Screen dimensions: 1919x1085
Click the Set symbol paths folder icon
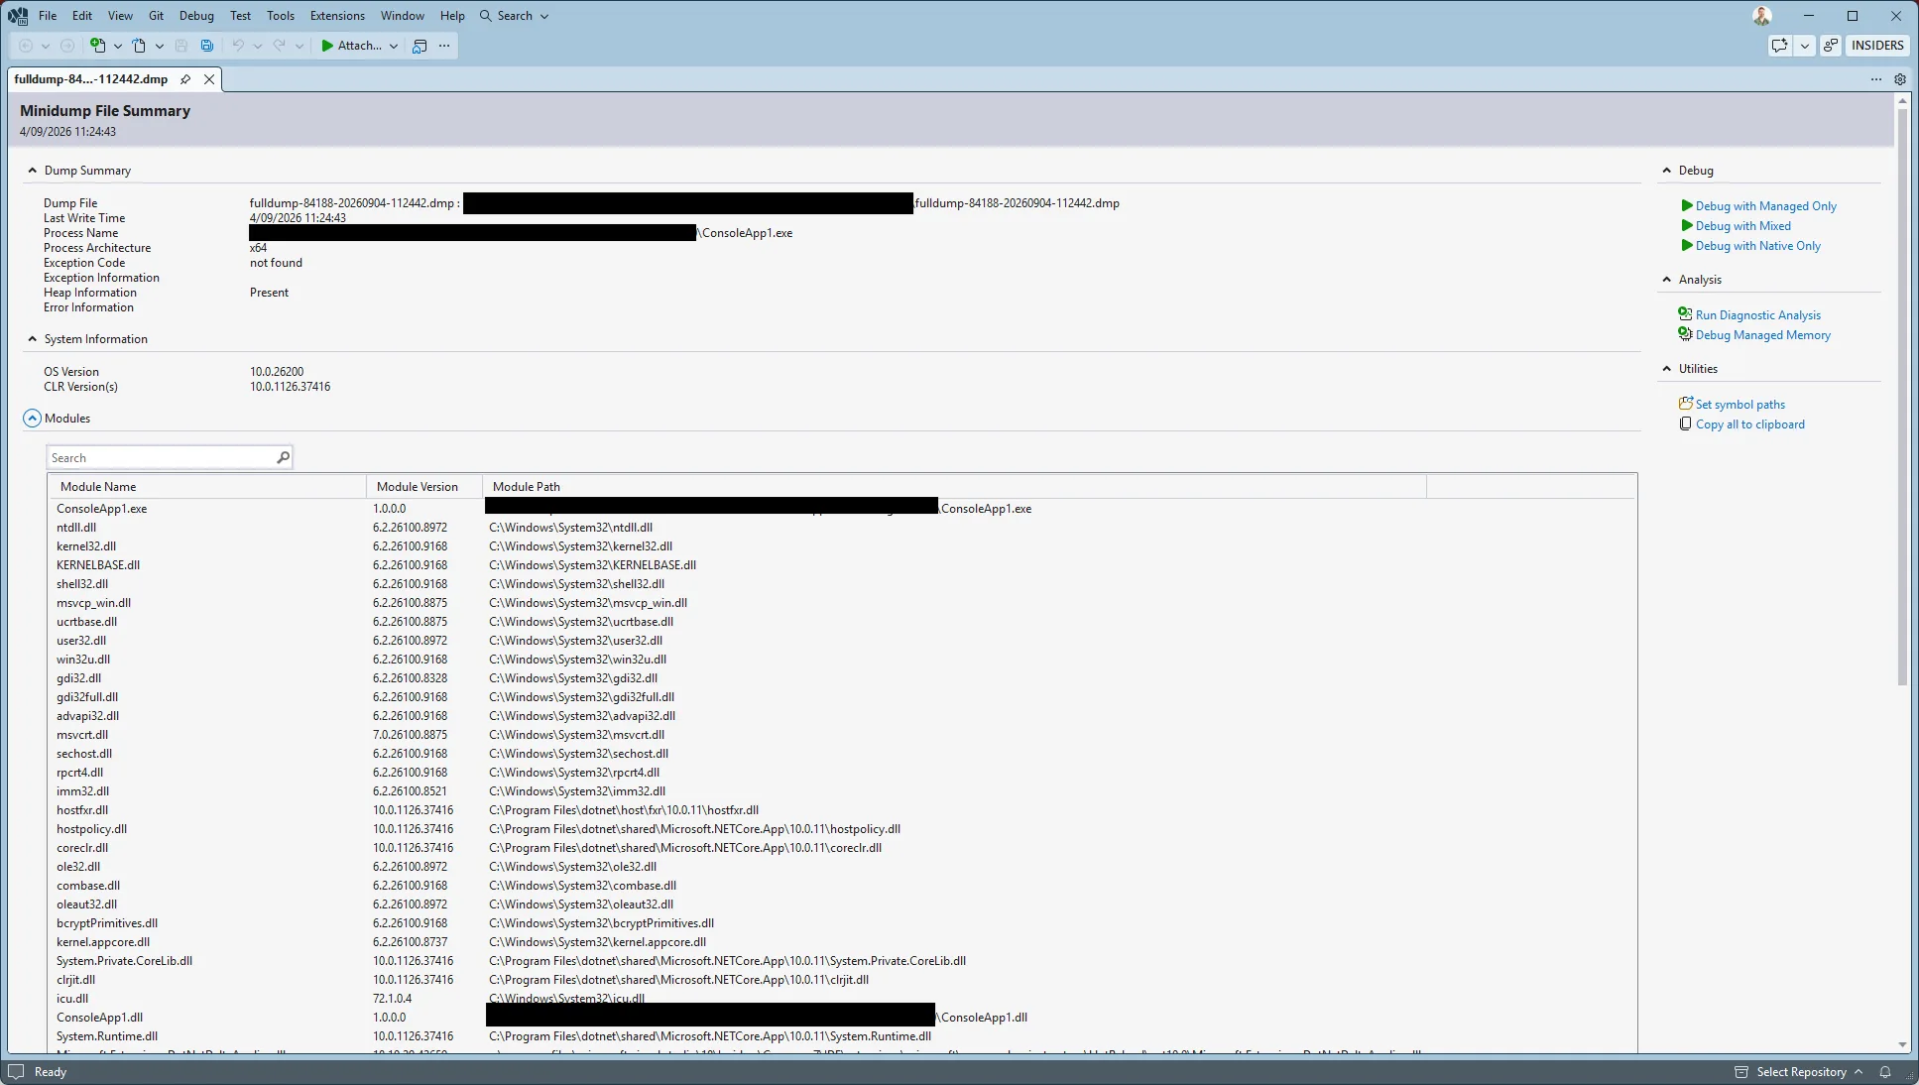click(x=1685, y=404)
